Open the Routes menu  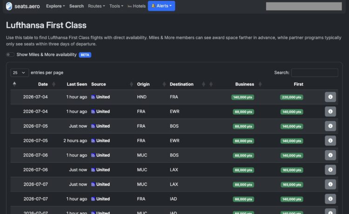coord(96,6)
